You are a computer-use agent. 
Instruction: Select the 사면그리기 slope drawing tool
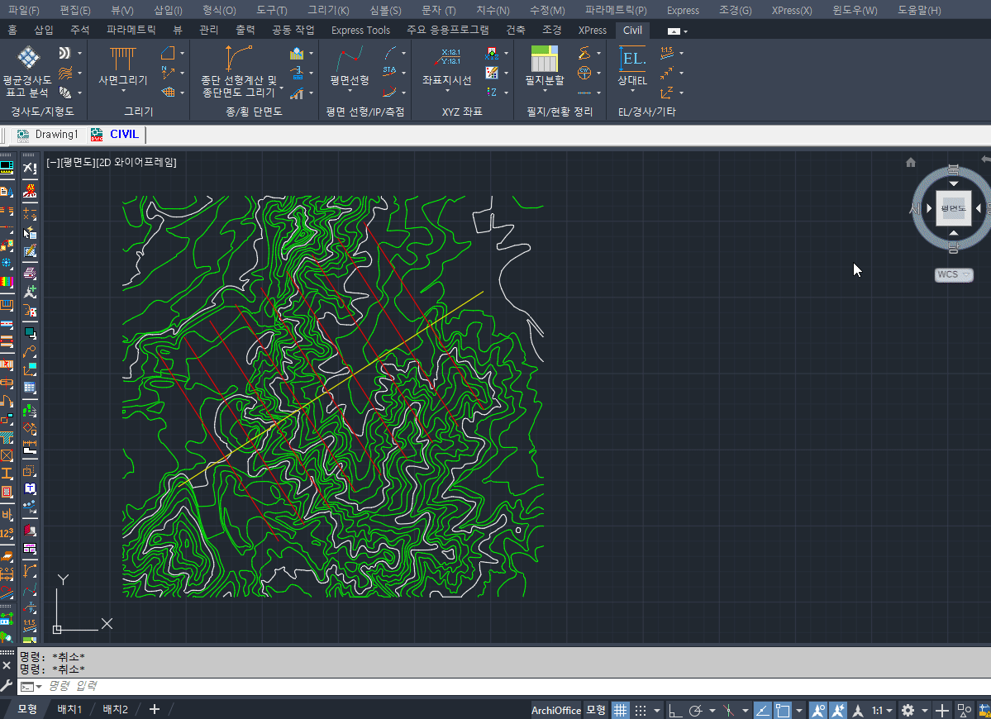pos(123,60)
